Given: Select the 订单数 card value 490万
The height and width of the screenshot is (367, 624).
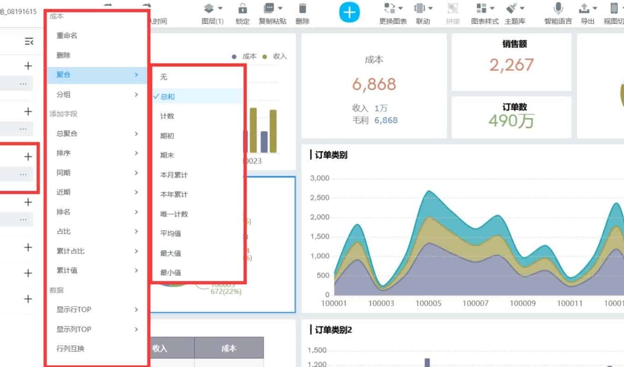Looking at the screenshot, I should click(512, 121).
